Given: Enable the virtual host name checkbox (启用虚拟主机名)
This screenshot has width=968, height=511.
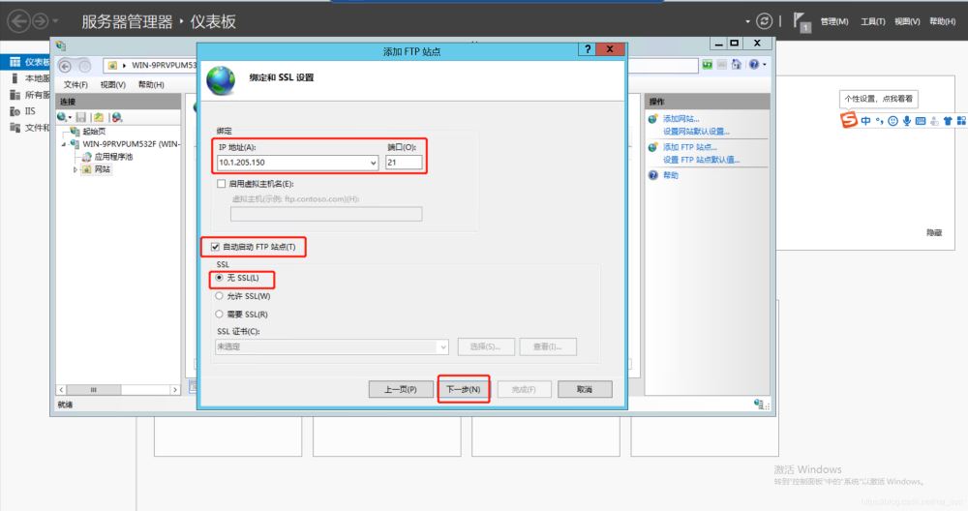Looking at the screenshot, I should pyautogui.click(x=222, y=184).
